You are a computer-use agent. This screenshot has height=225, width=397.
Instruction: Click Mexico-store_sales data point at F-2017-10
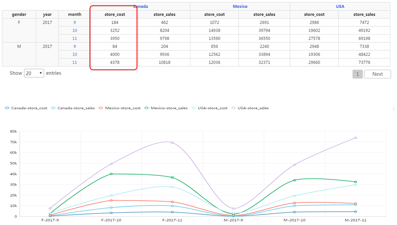pos(111,174)
